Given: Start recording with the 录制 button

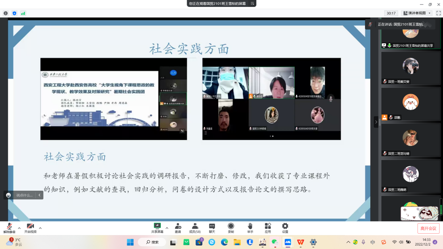Looking at the screenshot, I should pos(231,228).
